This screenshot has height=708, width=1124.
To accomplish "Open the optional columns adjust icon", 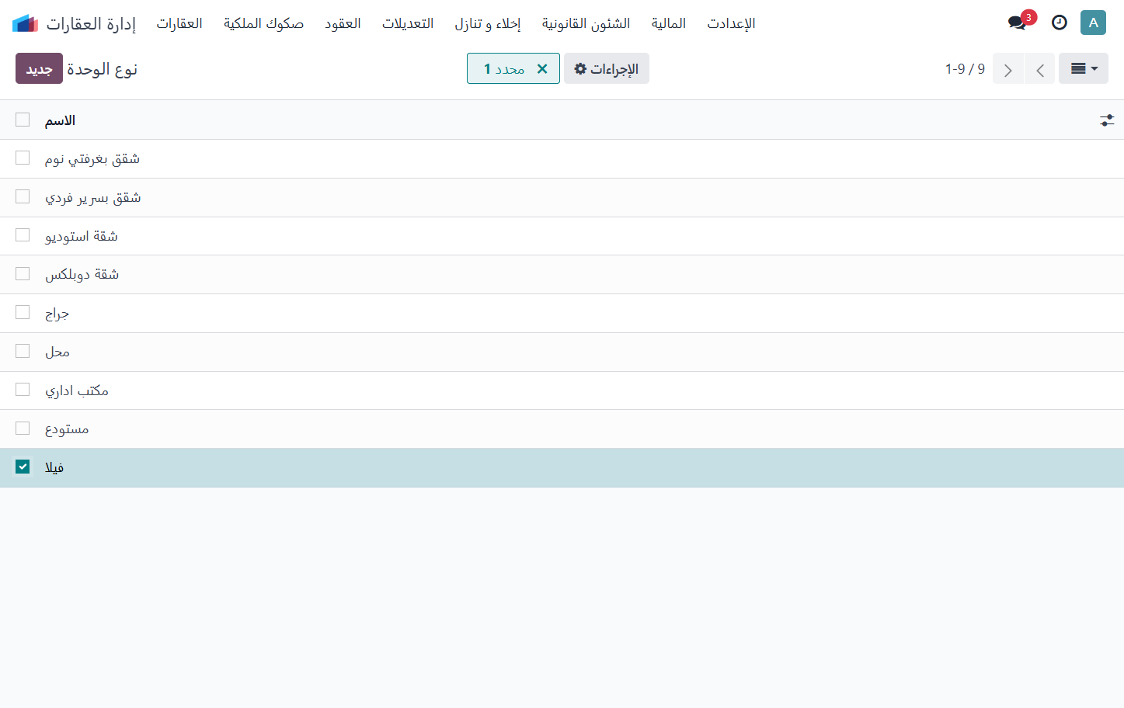I will click(x=1107, y=120).
